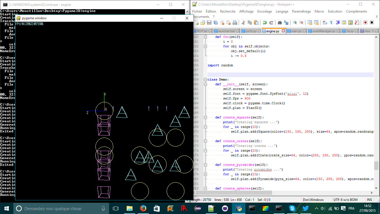This screenshot has width=380, height=214.
Task: Click the Redo arrow icon
Action: click(x=272, y=23)
